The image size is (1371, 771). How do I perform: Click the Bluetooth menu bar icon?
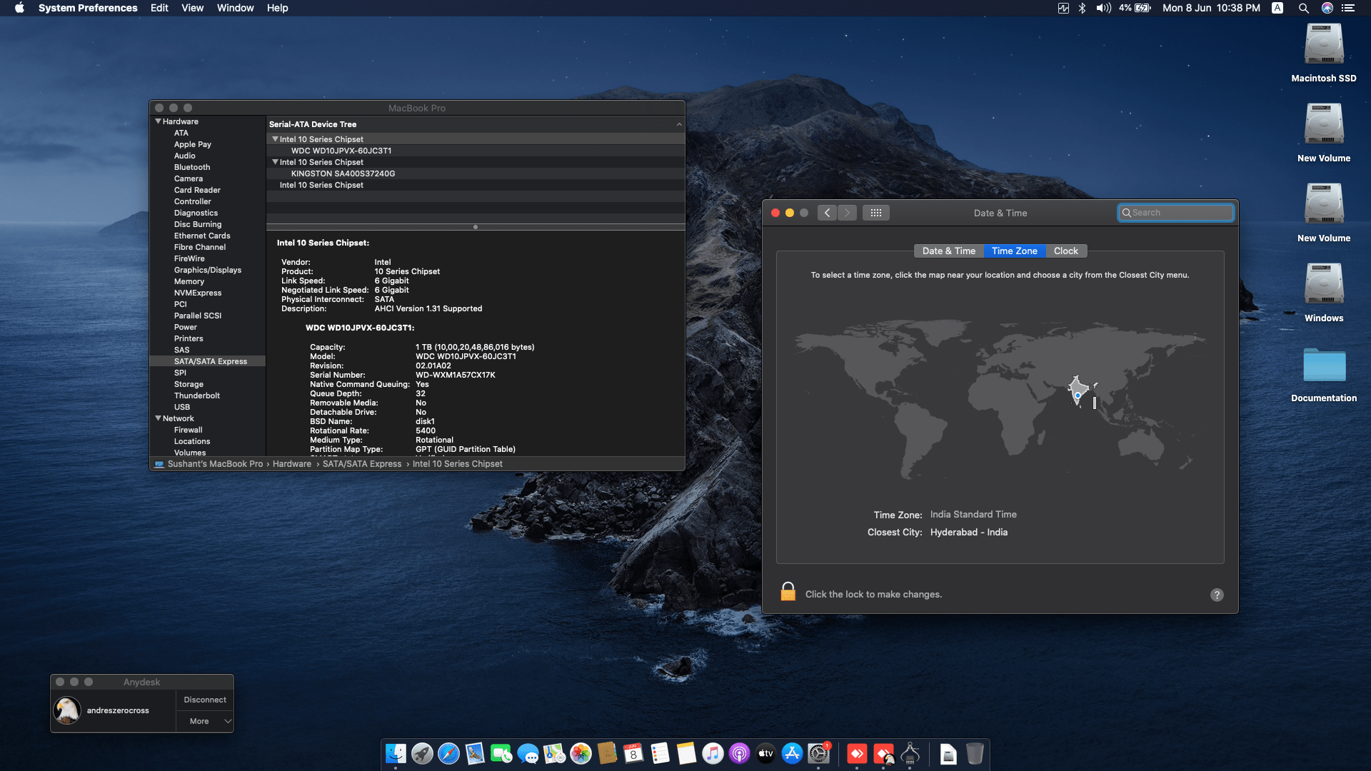pyautogui.click(x=1082, y=8)
